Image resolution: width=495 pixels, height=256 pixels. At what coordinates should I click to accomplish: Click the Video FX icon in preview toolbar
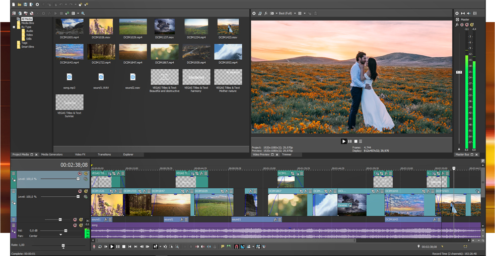pyautogui.click(x=266, y=14)
